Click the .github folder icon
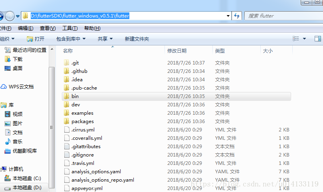This screenshot has width=323, height=192. click(x=66, y=71)
